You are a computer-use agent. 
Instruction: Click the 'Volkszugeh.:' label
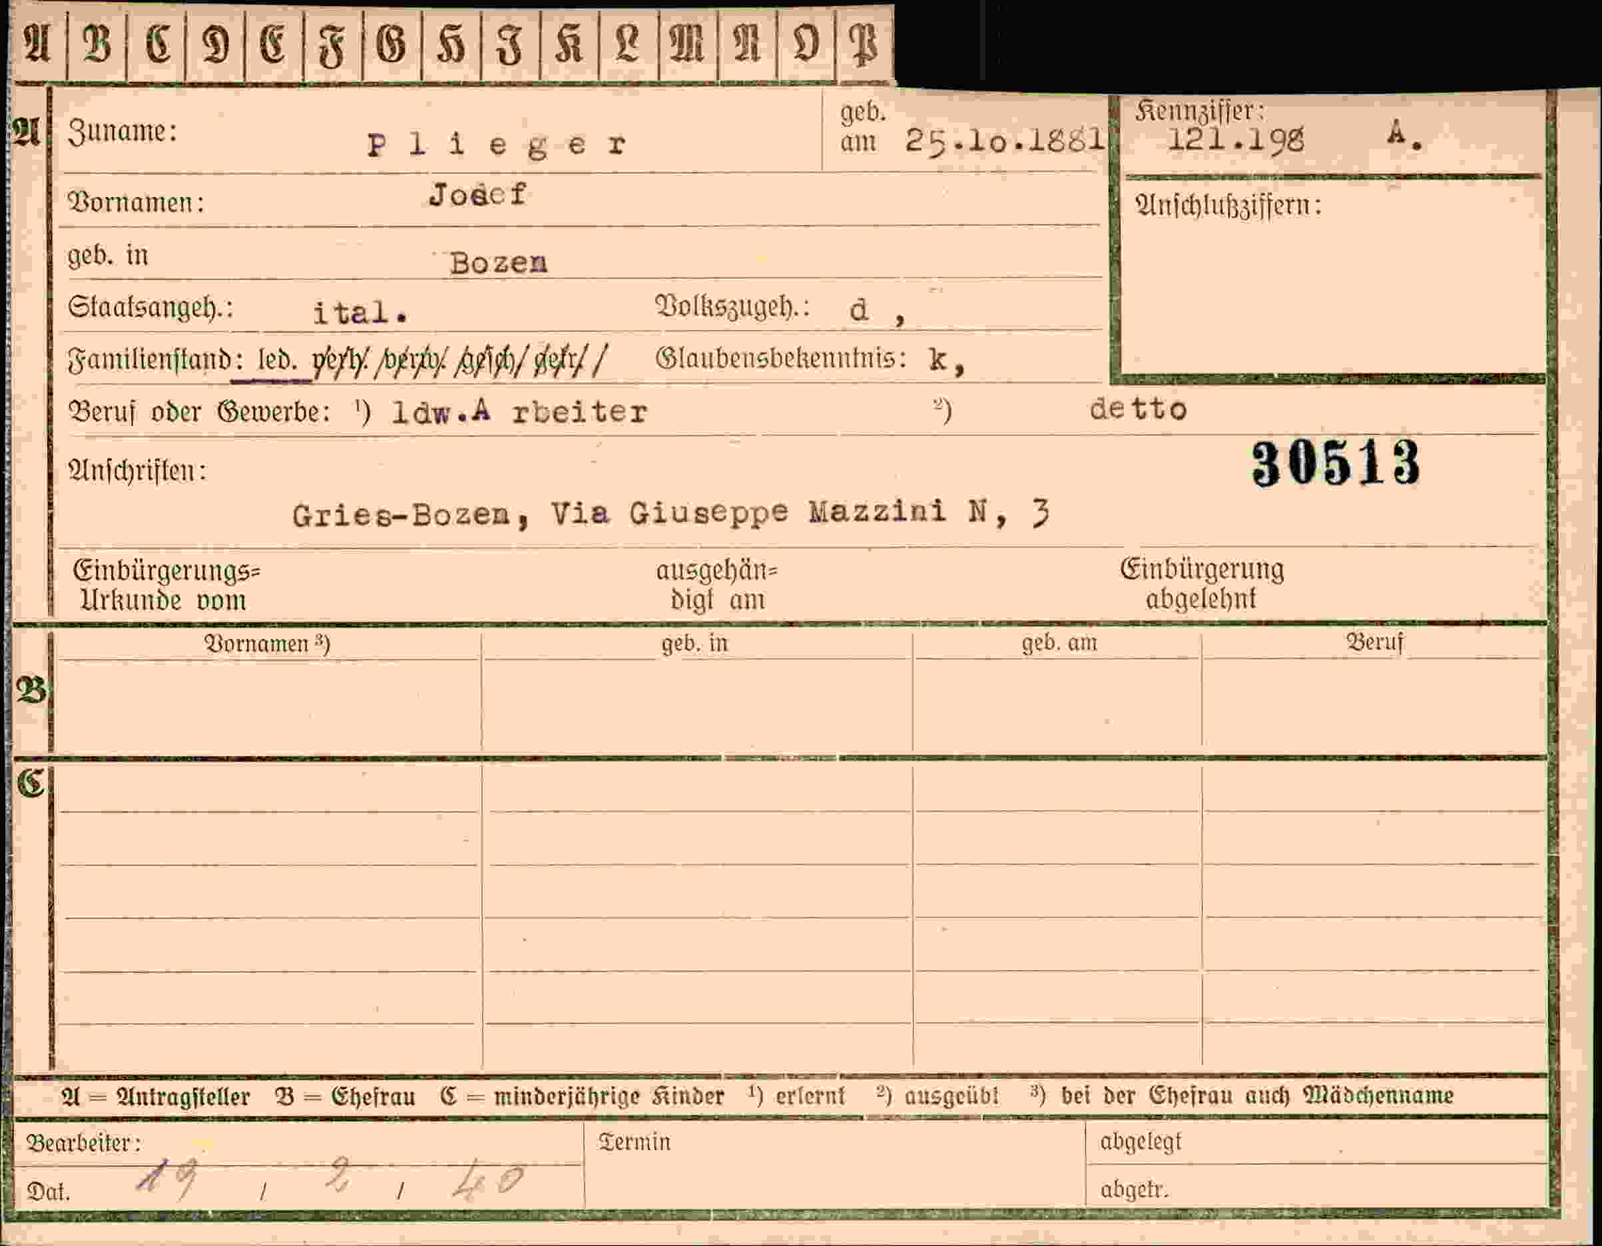tap(732, 307)
